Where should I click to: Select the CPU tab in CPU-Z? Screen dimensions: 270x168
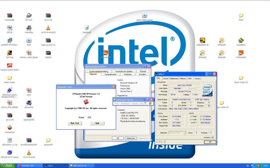point(158,78)
